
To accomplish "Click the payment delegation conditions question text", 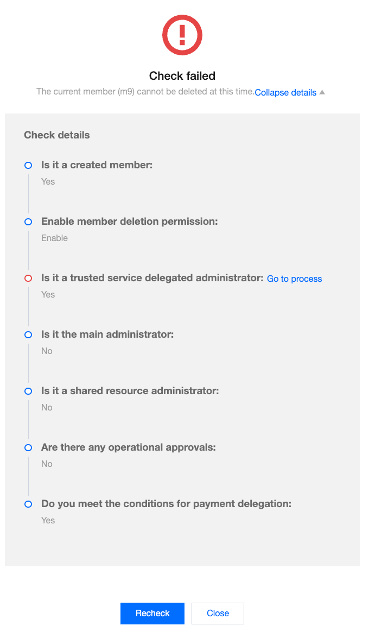I will pyautogui.click(x=166, y=504).
